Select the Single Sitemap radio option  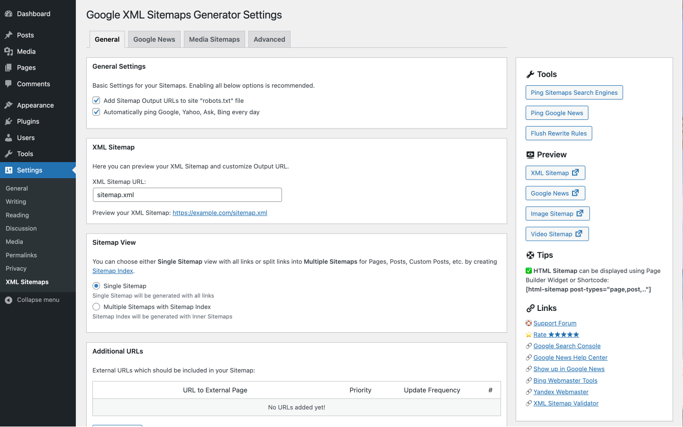pos(96,286)
